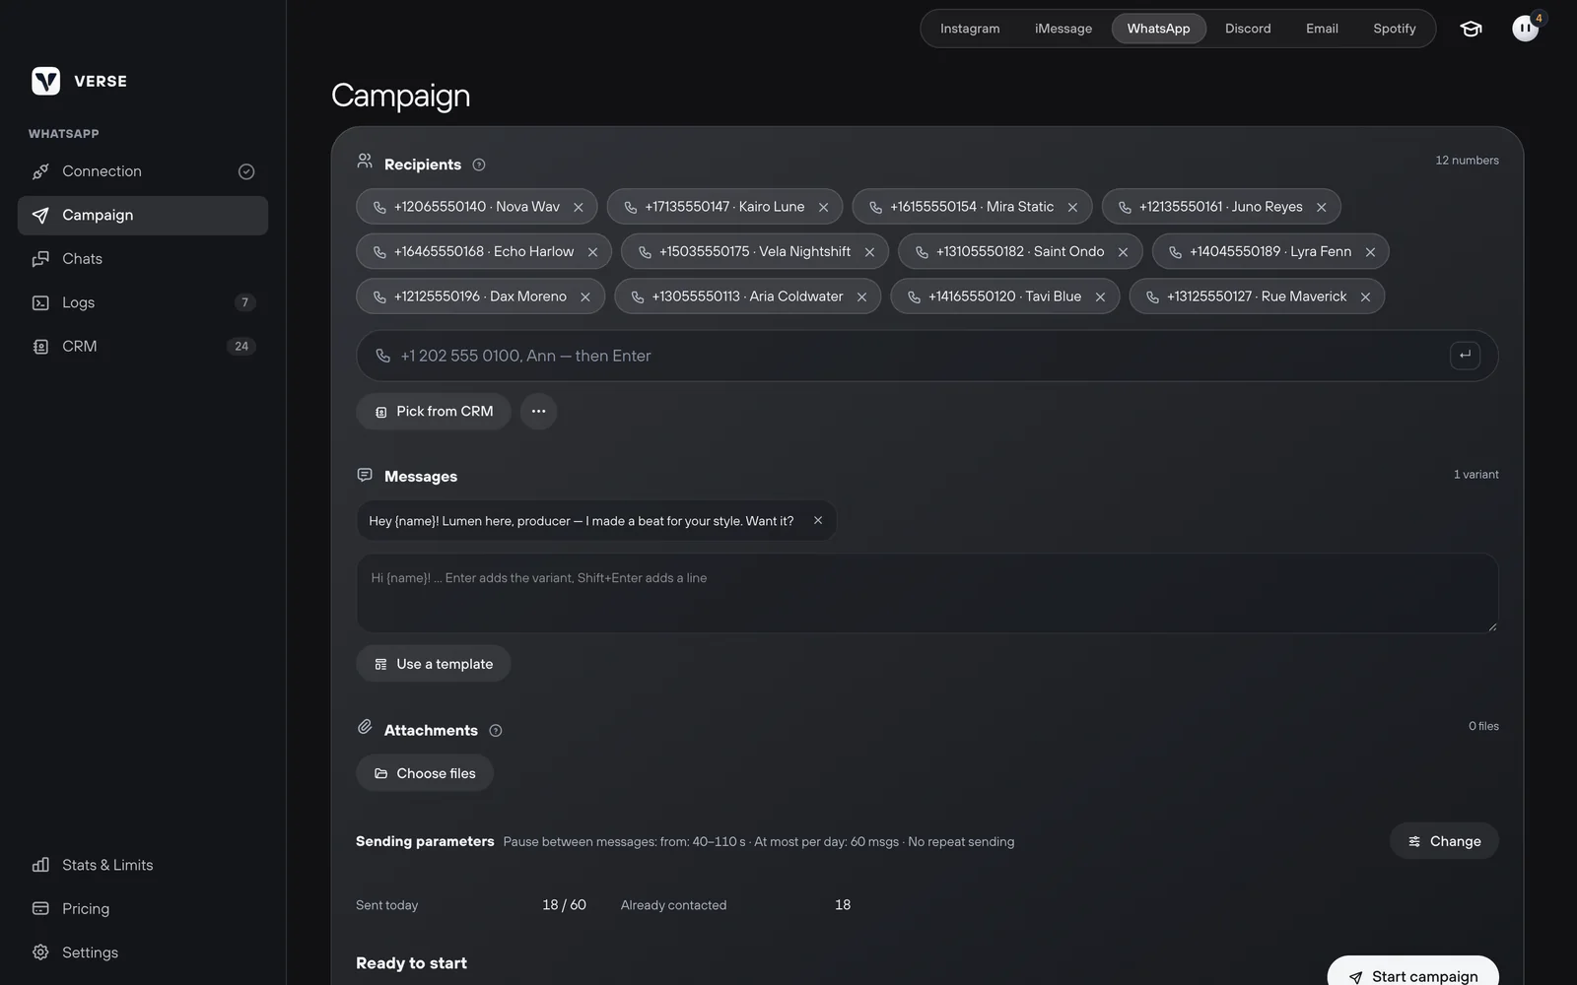Remove Juno Reyes chip
1577x985 pixels.
(1322, 207)
